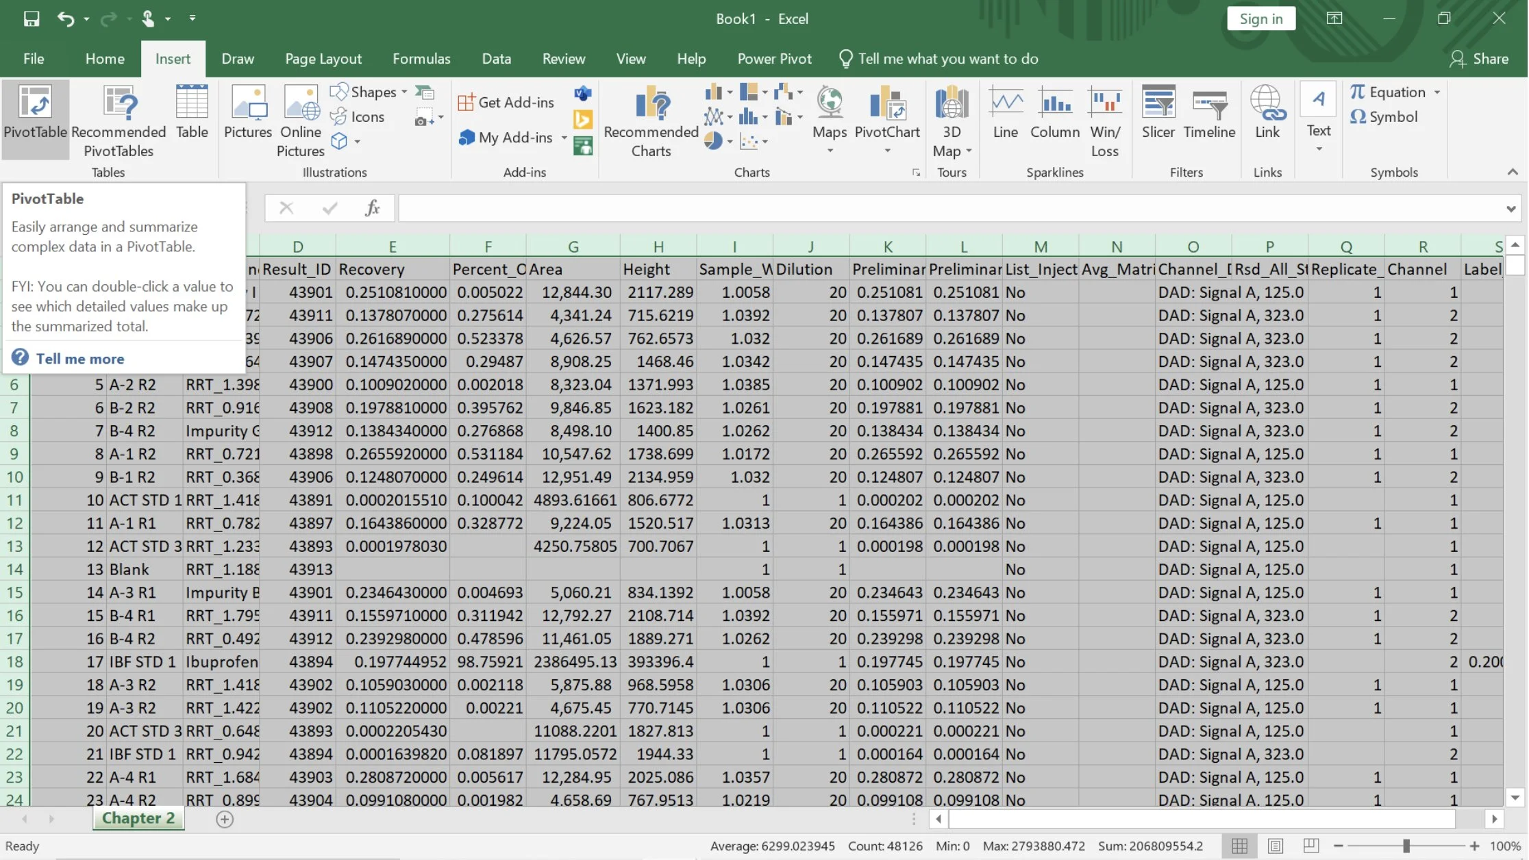Expand the formula bar
Image resolution: width=1529 pixels, height=860 pixels.
[1511, 209]
